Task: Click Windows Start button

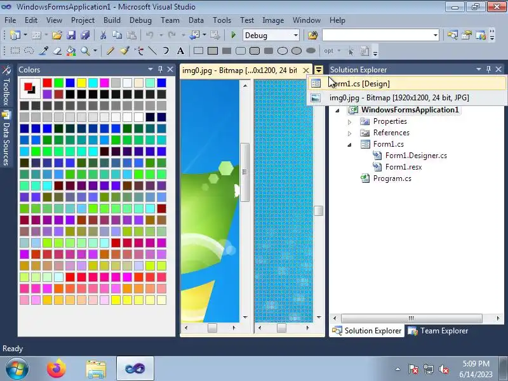Action: [17, 369]
